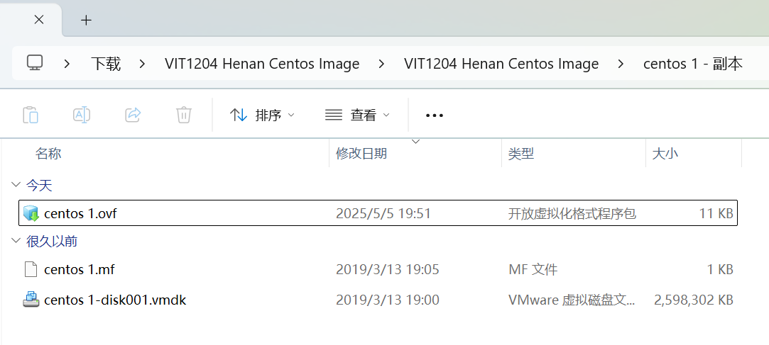Click the Delete trash can icon
Image resolution: width=769 pixels, height=345 pixels.
(184, 115)
